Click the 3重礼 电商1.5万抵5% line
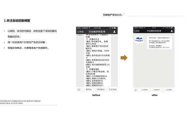Viewport: 185px width, 117px height. click(96, 78)
